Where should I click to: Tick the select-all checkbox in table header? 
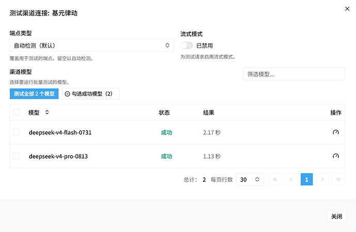coord(16,112)
